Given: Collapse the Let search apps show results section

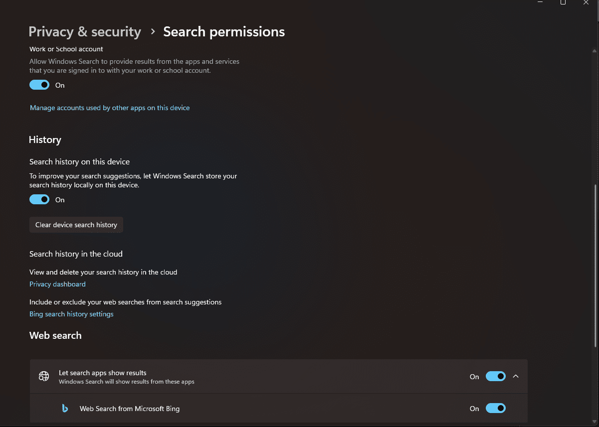Looking at the screenshot, I should (516, 376).
